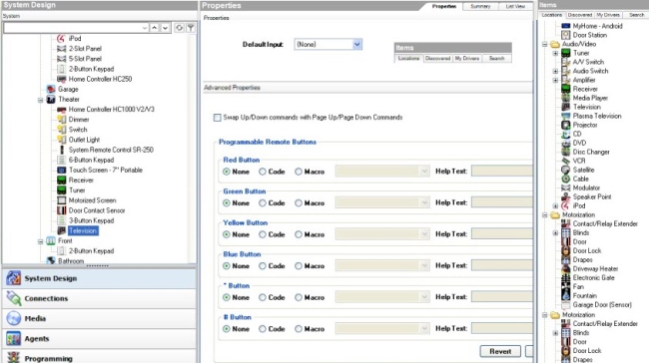
Task: Open Programming navigation icon
Action: 13,357
